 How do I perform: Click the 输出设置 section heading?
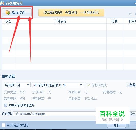[8, 76]
